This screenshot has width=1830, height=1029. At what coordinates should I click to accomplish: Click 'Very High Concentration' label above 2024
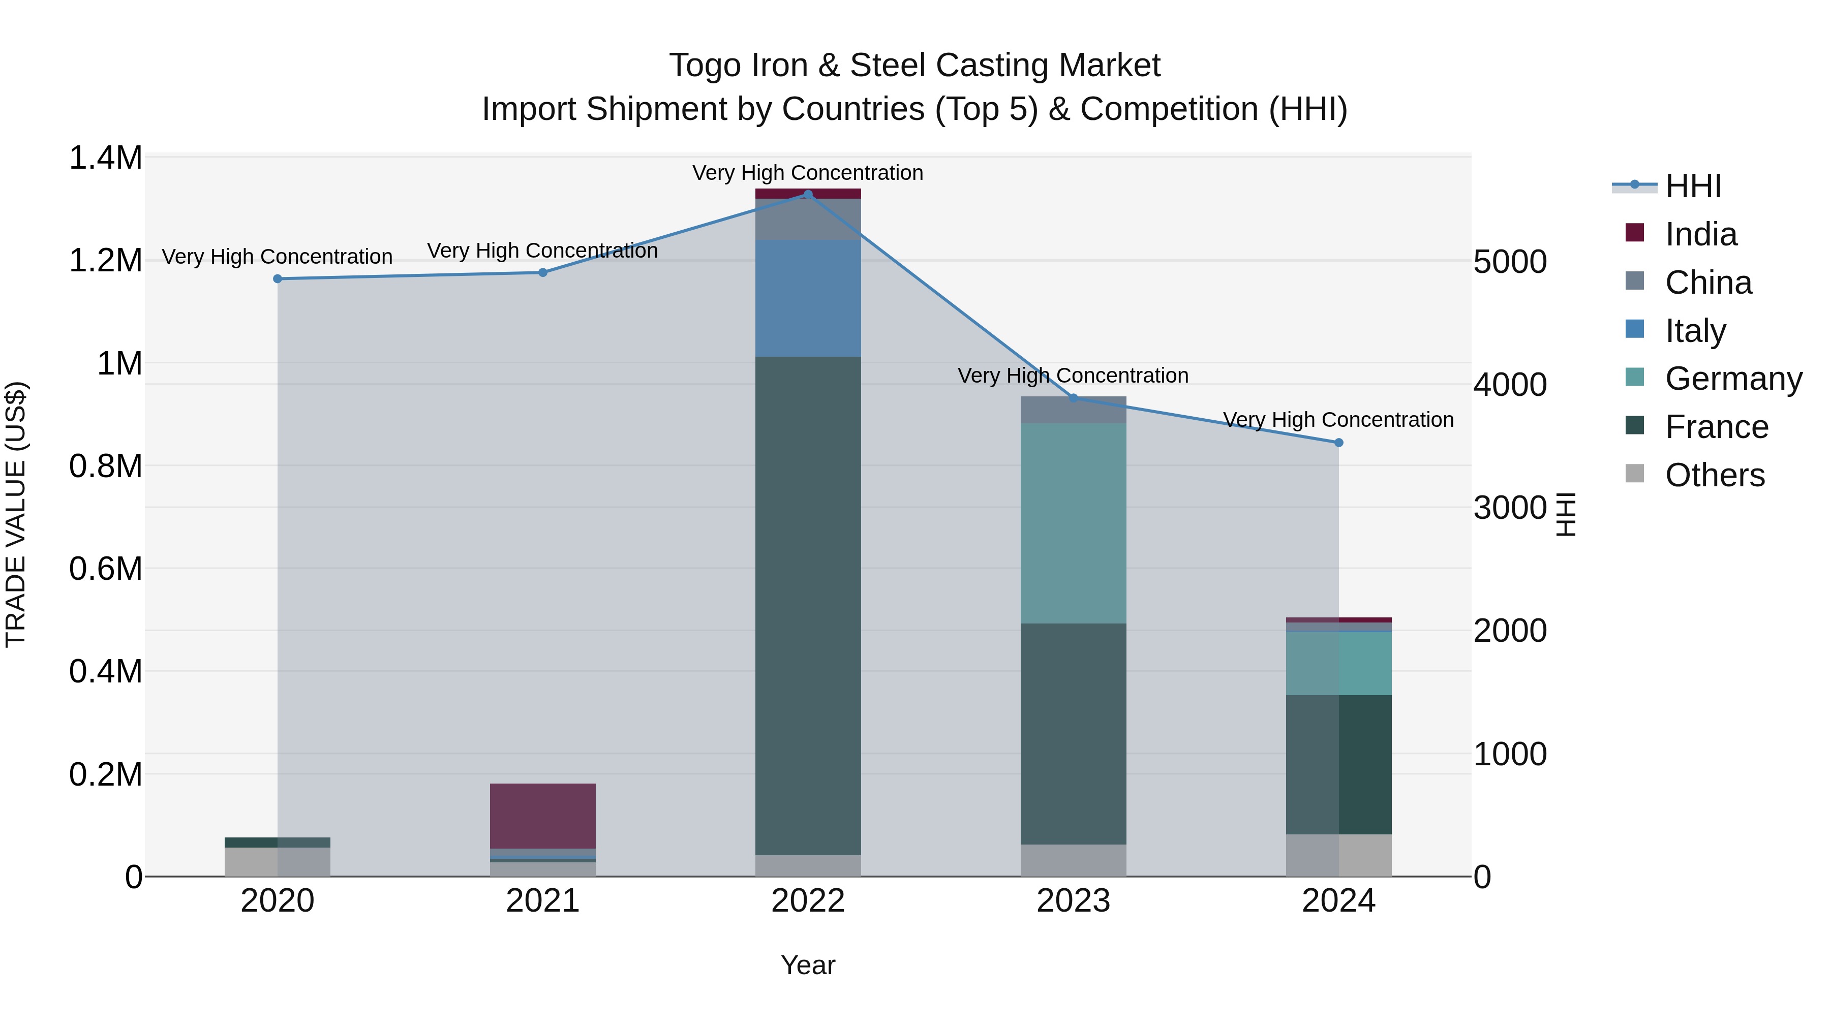tap(1338, 420)
